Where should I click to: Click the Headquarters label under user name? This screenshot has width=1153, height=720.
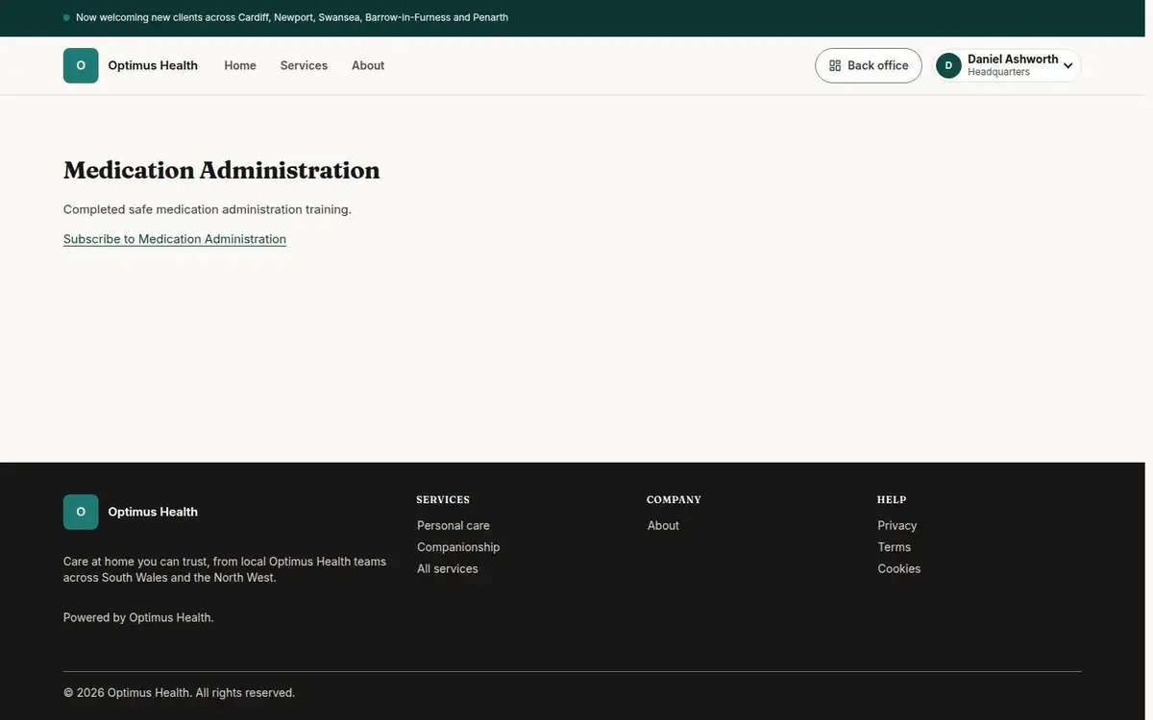click(998, 72)
